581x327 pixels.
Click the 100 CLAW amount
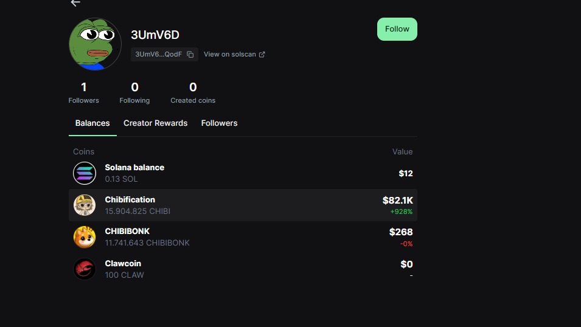pyautogui.click(x=125, y=275)
